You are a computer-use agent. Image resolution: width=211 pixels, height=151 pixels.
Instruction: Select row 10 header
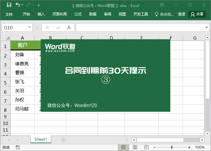tap(5, 123)
